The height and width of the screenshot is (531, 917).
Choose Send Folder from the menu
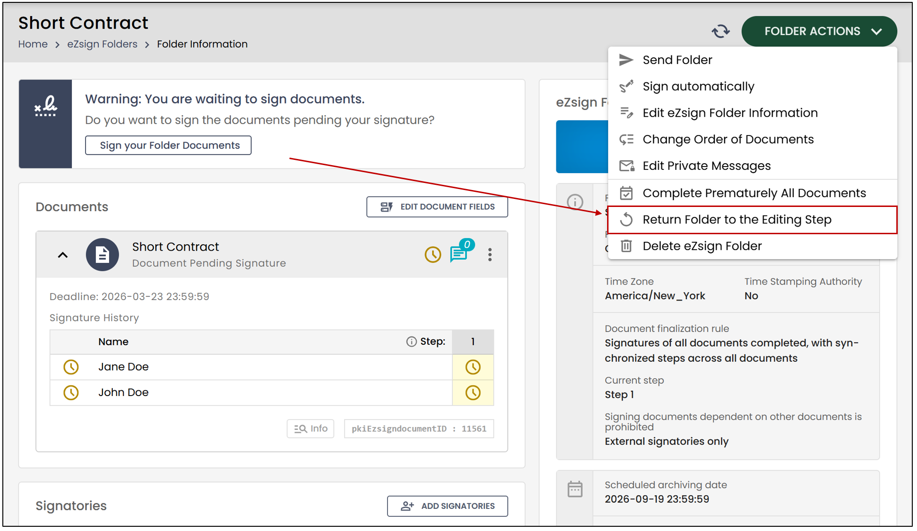tap(752, 60)
